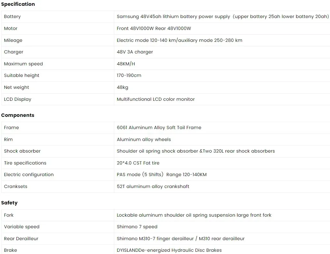Click the 20*4.0 CST Fat tire value
The height and width of the screenshot is (254, 330).
pos(138,163)
